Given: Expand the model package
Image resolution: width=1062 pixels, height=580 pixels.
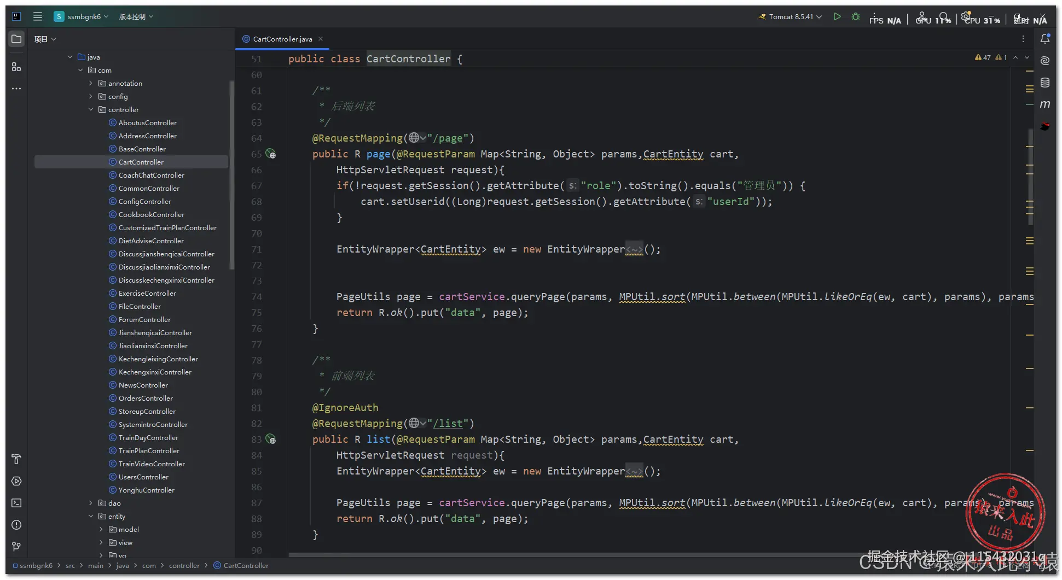Looking at the screenshot, I should click(x=101, y=529).
